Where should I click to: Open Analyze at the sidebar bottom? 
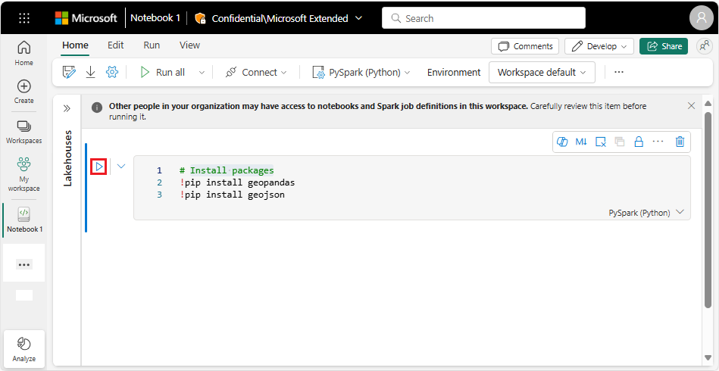click(x=23, y=349)
